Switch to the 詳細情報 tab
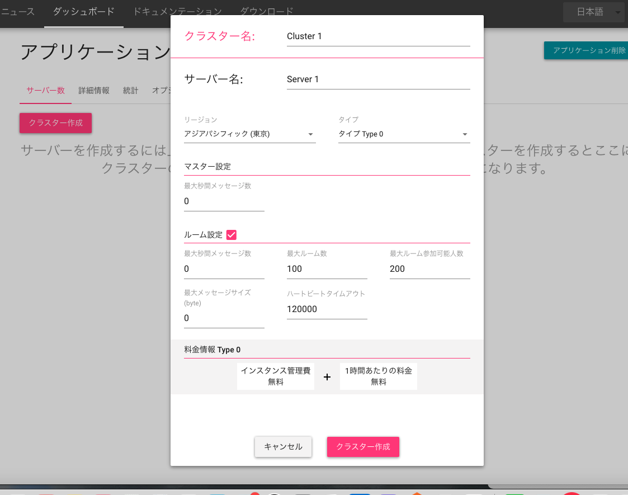This screenshot has height=495, width=628. (93, 90)
